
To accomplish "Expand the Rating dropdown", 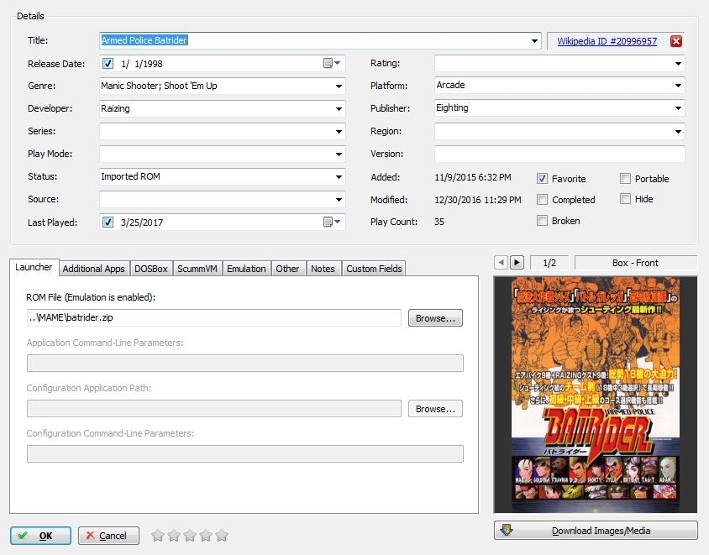I will 678,63.
